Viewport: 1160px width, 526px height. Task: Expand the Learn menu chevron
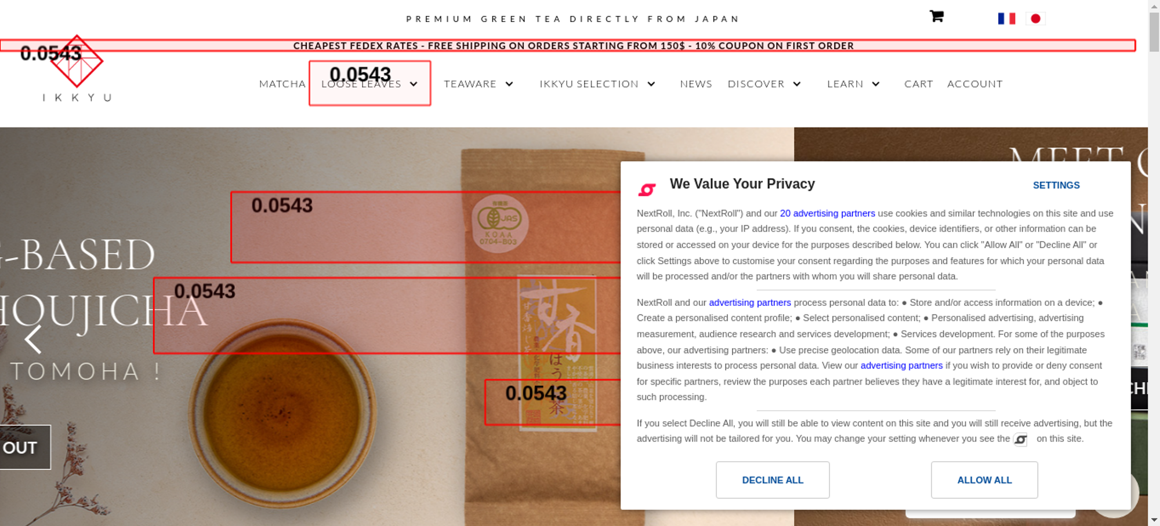pyautogui.click(x=876, y=84)
